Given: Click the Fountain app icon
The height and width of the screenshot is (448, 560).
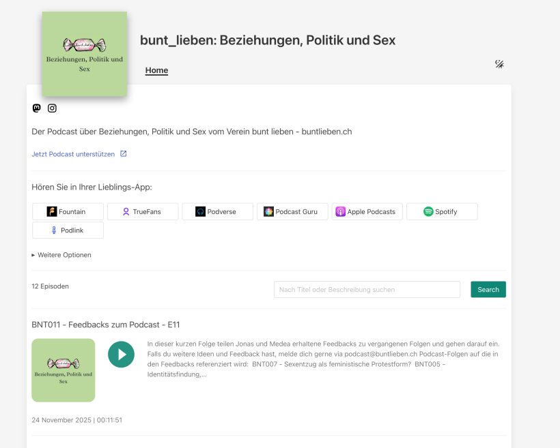Looking at the screenshot, I should [x=51, y=211].
